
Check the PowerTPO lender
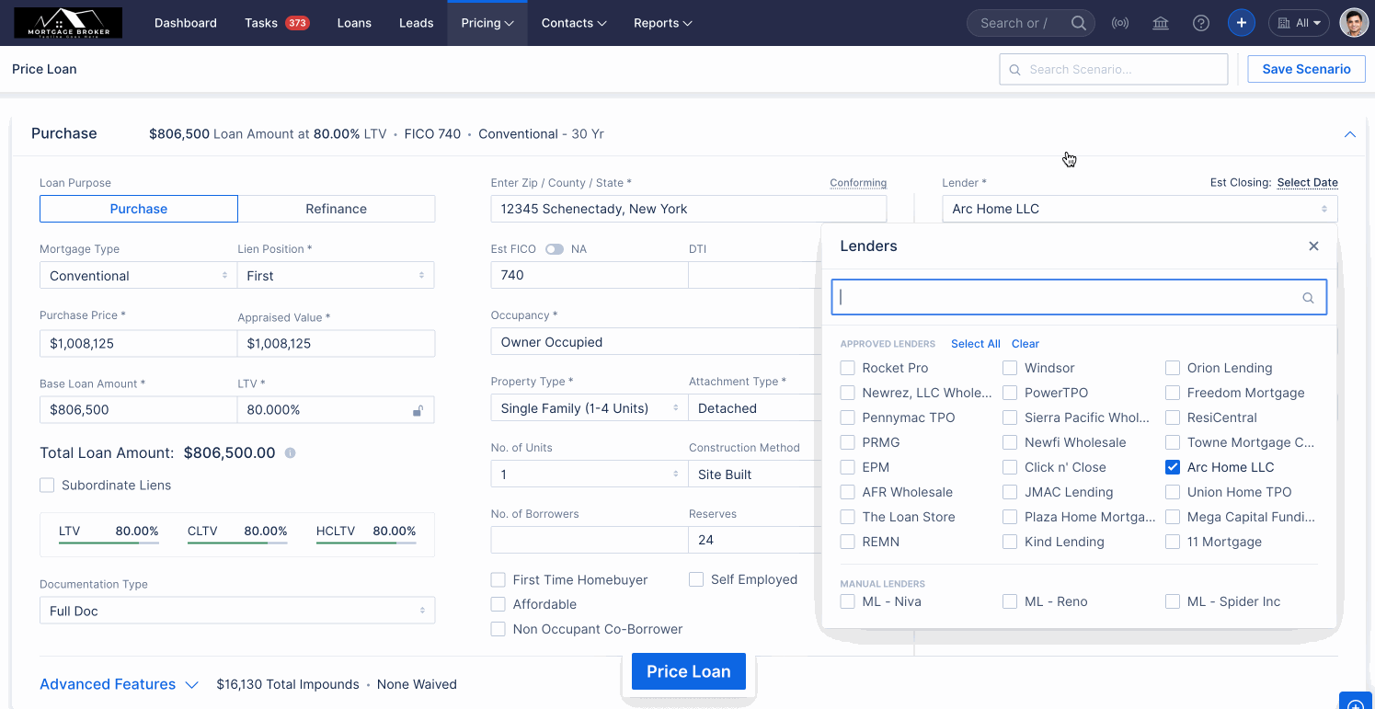(1010, 393)
